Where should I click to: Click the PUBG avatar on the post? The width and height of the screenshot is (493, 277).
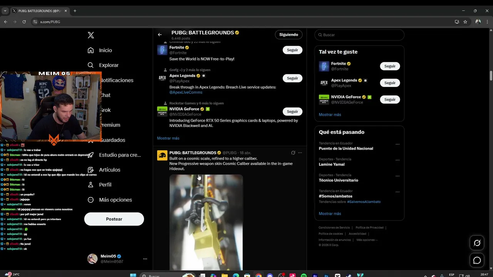click(162, 155)
